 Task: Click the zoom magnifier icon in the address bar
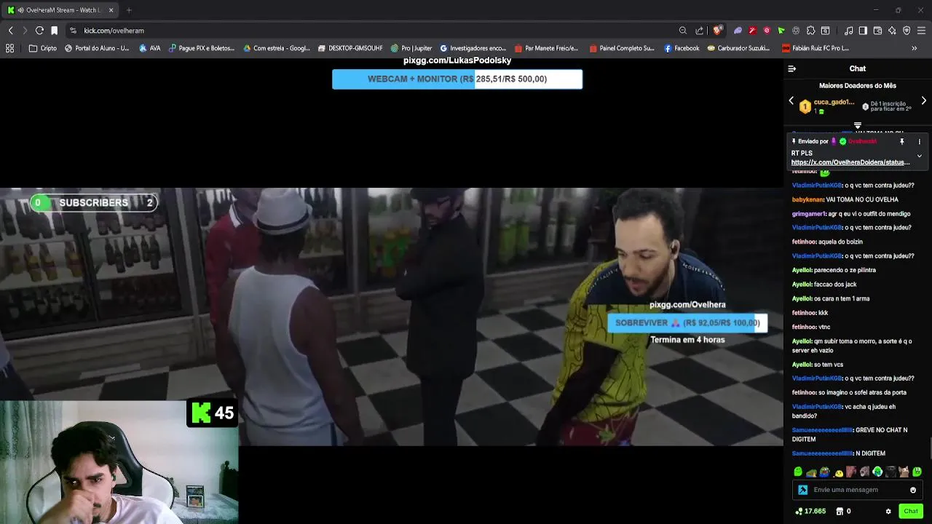pyautogui.click(x=683, y=31)
